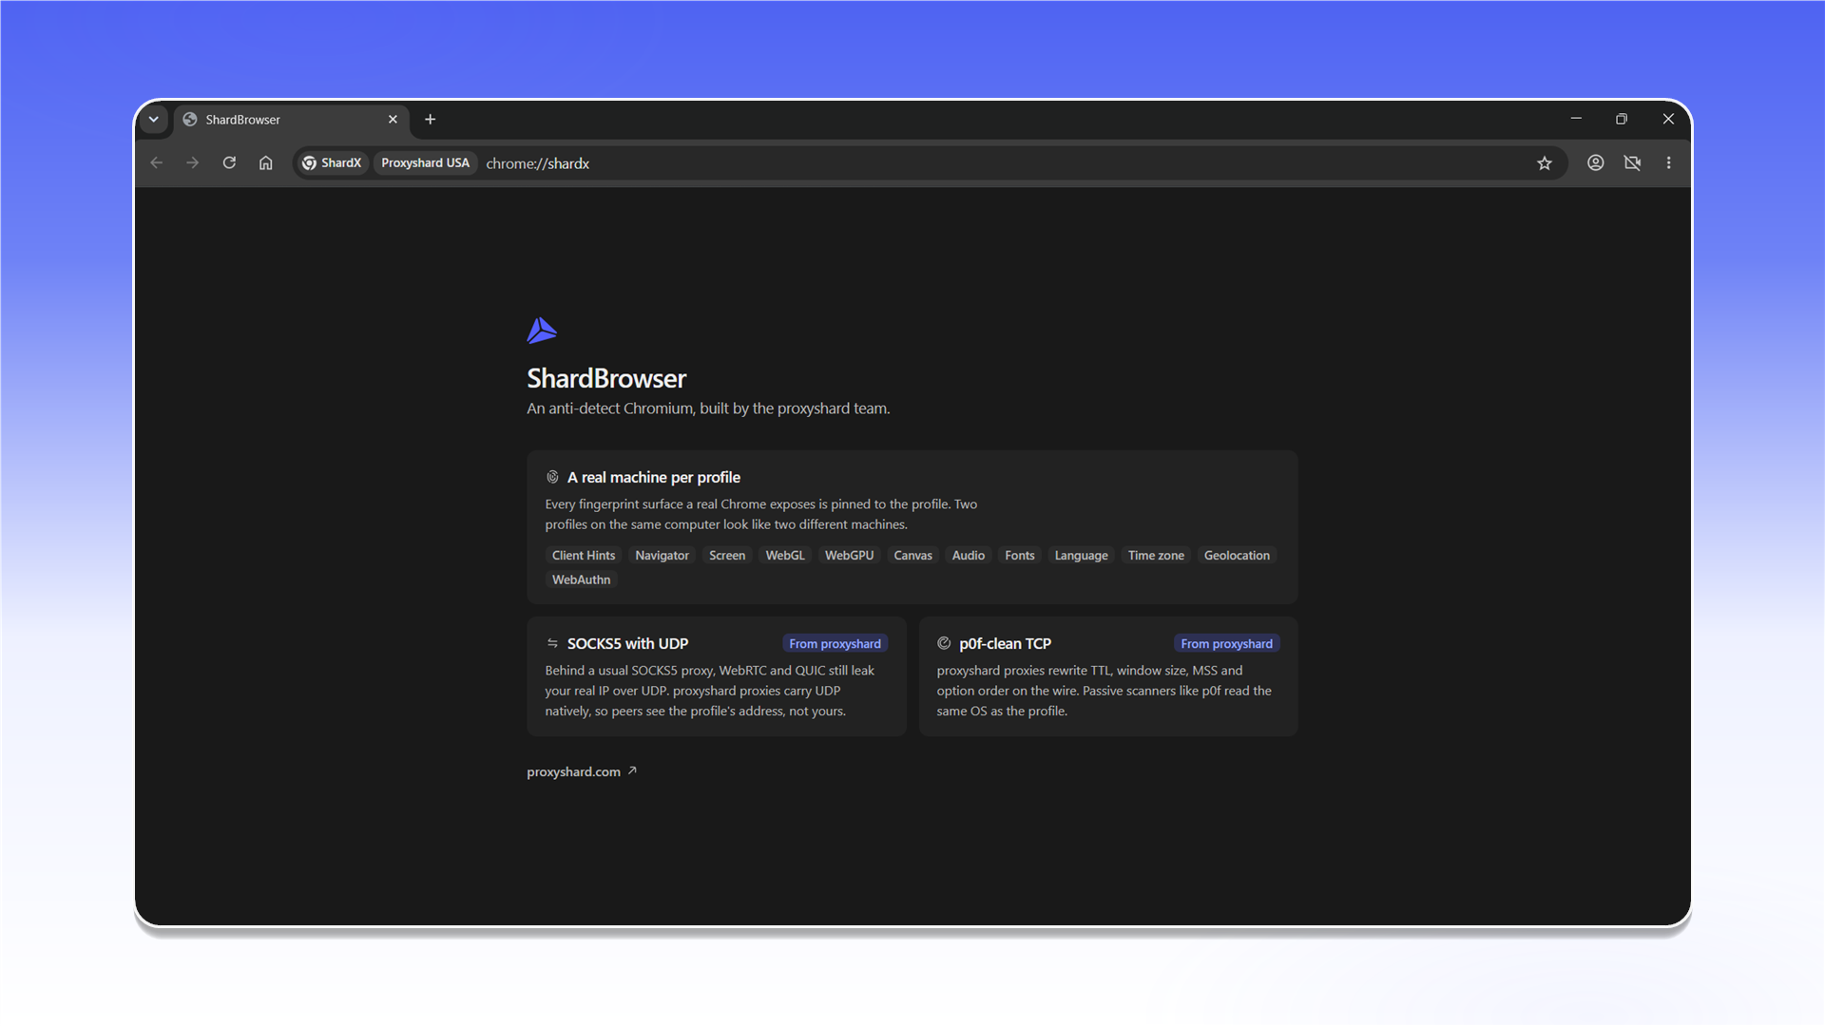Image resolution: width=1825 pixels, height=1026 pixels.
Task: Reload the page with the refresh icon
Action: (x=229, y=162)
